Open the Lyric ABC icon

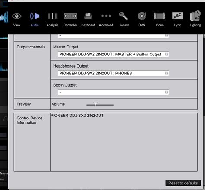tap(177, 16)
